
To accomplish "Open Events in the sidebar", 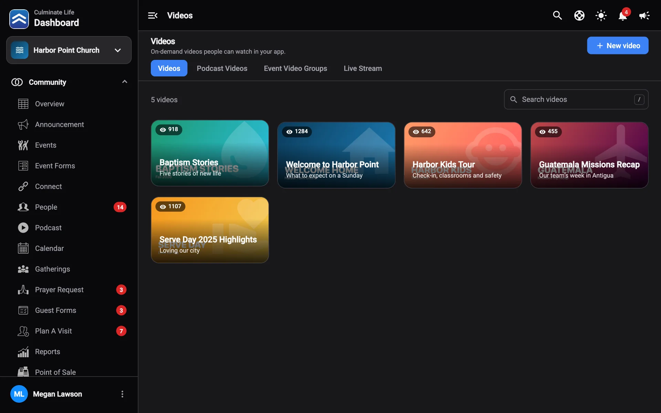I will pyautogui.click(x=69, y=145).
